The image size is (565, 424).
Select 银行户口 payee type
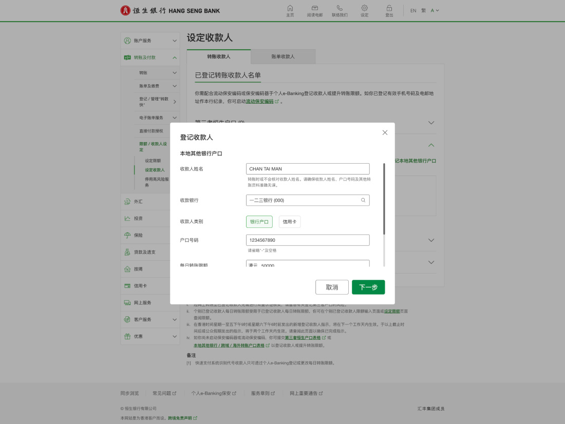point(259,222)
